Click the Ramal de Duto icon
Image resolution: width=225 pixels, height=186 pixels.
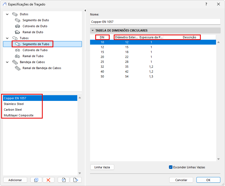click(x=17, y=32)
